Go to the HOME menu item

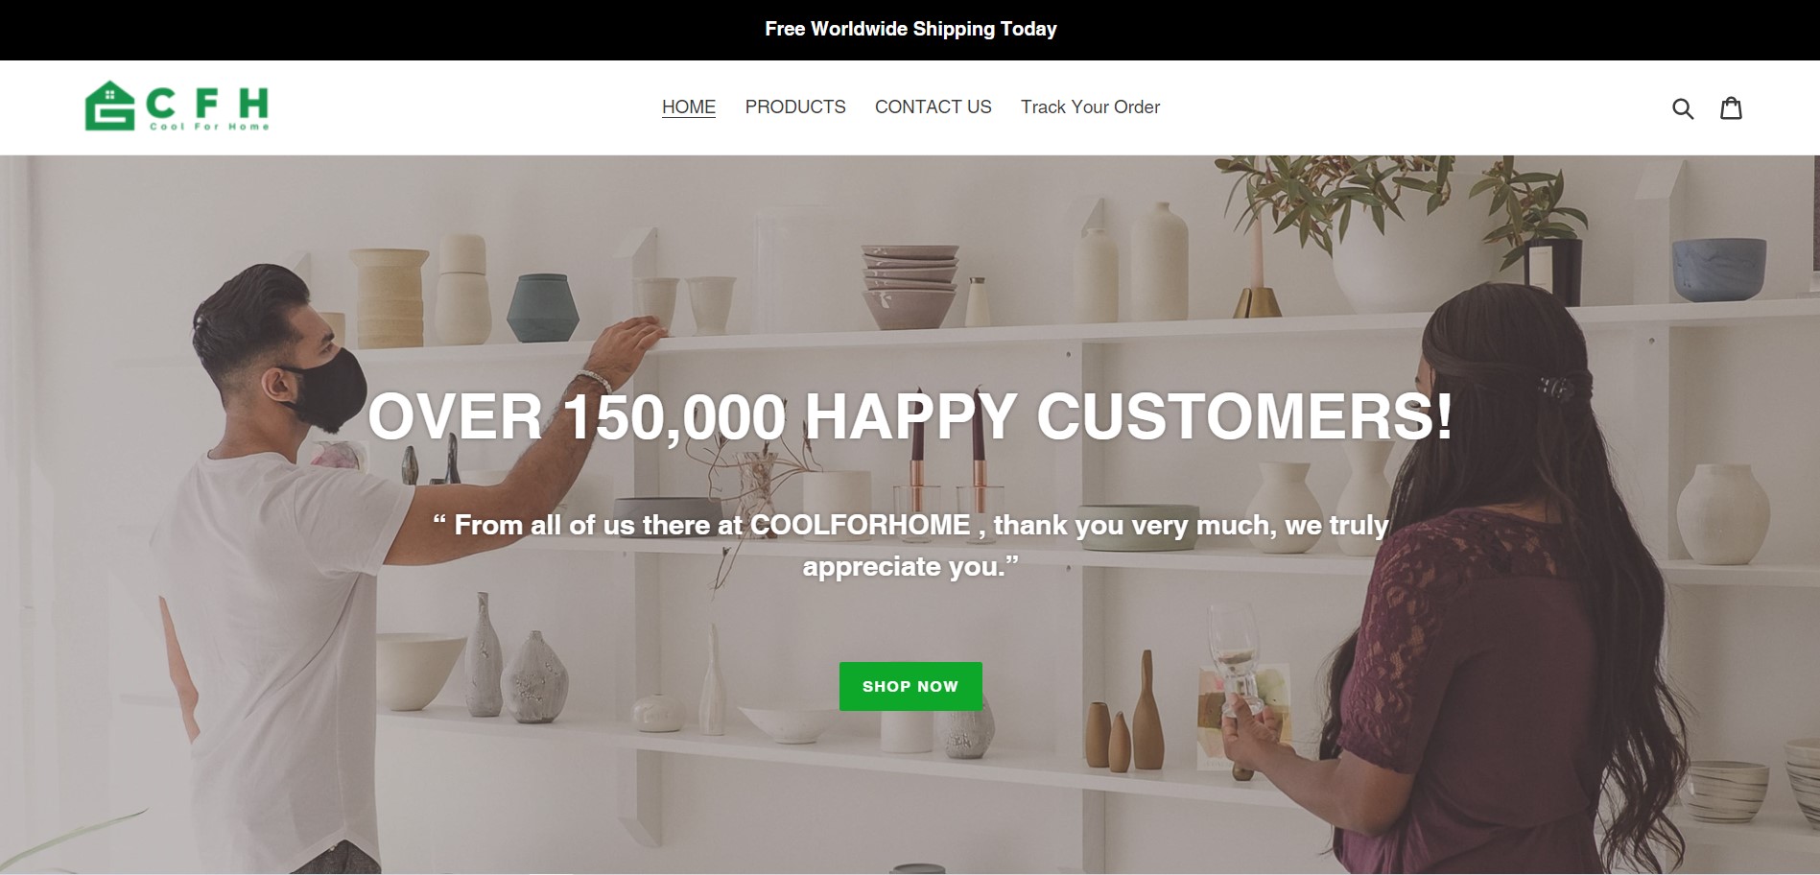689,107
